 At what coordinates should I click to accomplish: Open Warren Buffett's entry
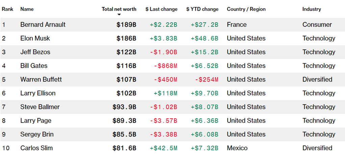click(x=41, y=79)
